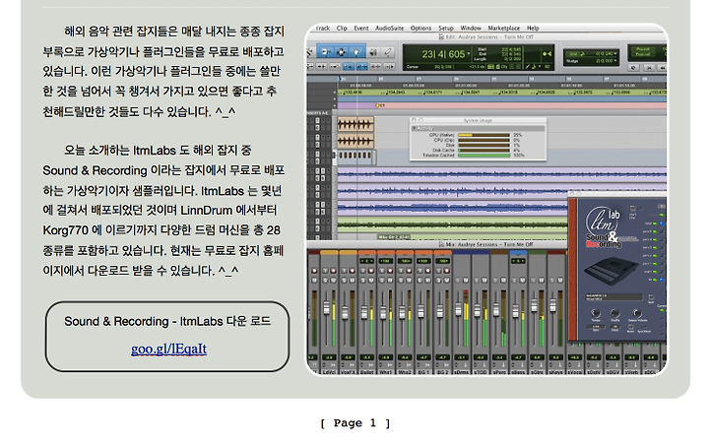Screen dimensions: 709x447
Task: Mute the BG 1 mixer channel
Action: (x=427, y=281)
